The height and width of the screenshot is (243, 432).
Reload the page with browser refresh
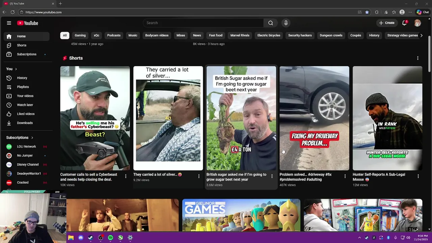pyautogui.click(x=12, y=12)
